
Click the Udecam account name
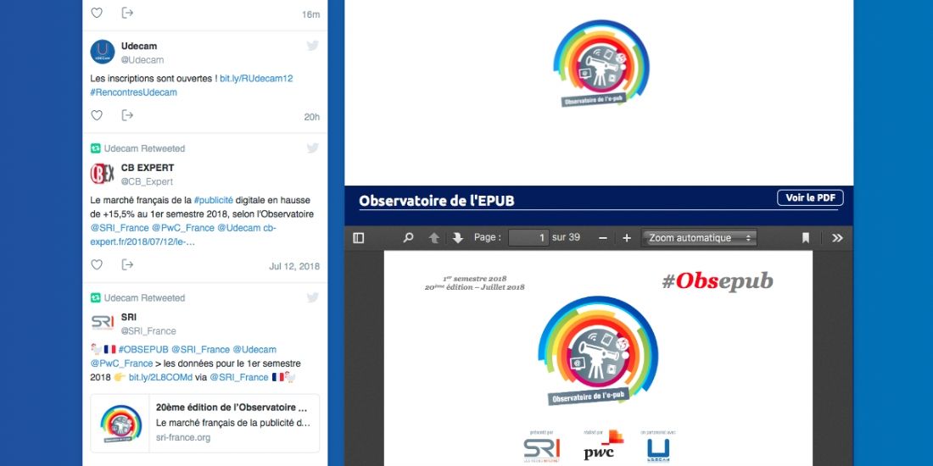point(139,46)
